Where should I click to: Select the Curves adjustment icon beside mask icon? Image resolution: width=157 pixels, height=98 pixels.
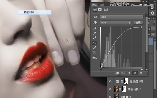(95, 10)
